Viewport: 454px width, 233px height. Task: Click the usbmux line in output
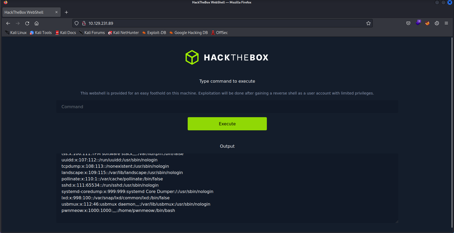tap(136, 204)
